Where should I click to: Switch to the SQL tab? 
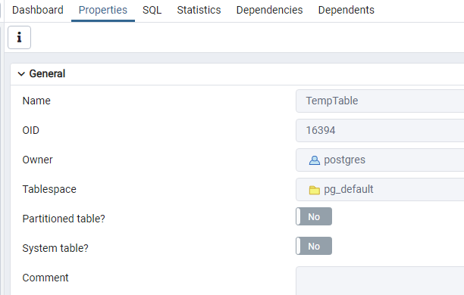[x=152, y=10]
